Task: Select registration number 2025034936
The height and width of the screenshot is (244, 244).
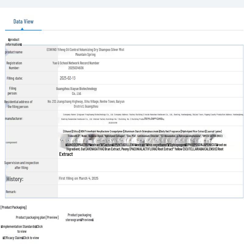Action: (x=76, y=68)
